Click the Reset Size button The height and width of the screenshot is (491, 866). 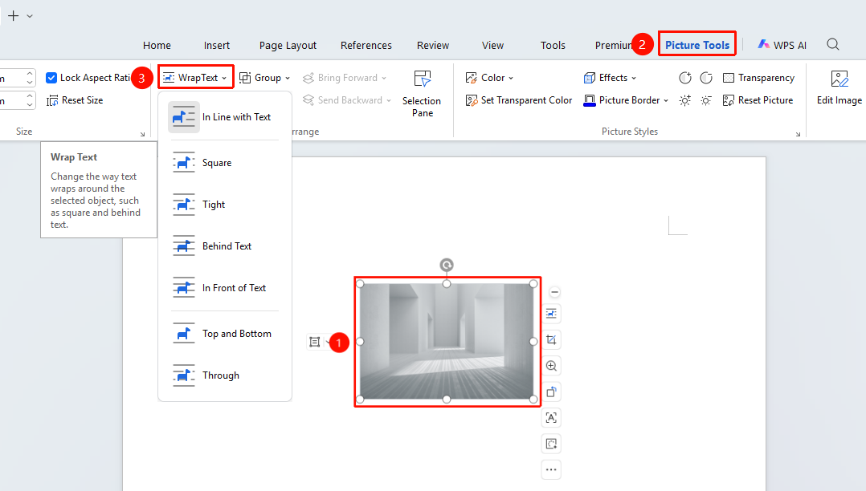[76, 100]
